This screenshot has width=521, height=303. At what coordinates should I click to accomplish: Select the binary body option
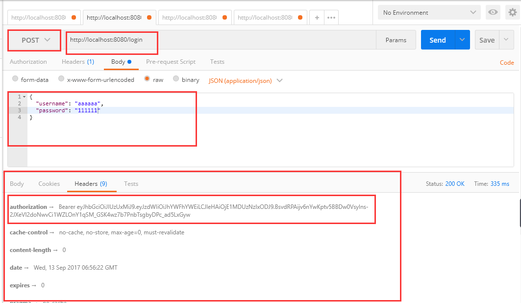click(x=176, y=79)
